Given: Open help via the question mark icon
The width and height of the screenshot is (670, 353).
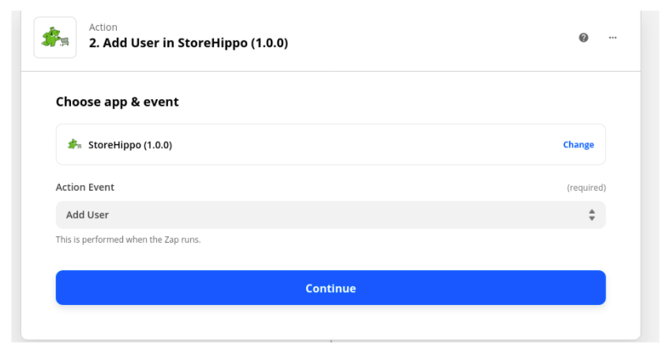Looking at the screenshot, I should pyautogui.click(x=583, y=38).
